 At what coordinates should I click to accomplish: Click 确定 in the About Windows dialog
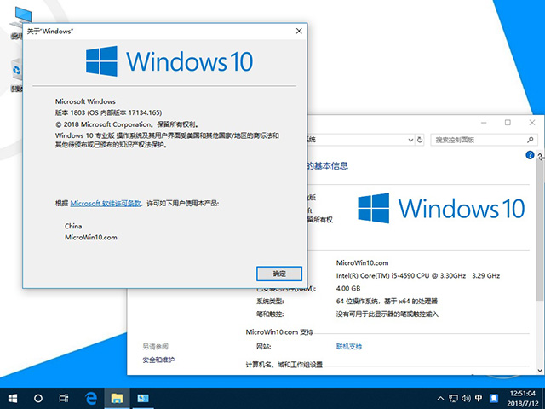279,274
